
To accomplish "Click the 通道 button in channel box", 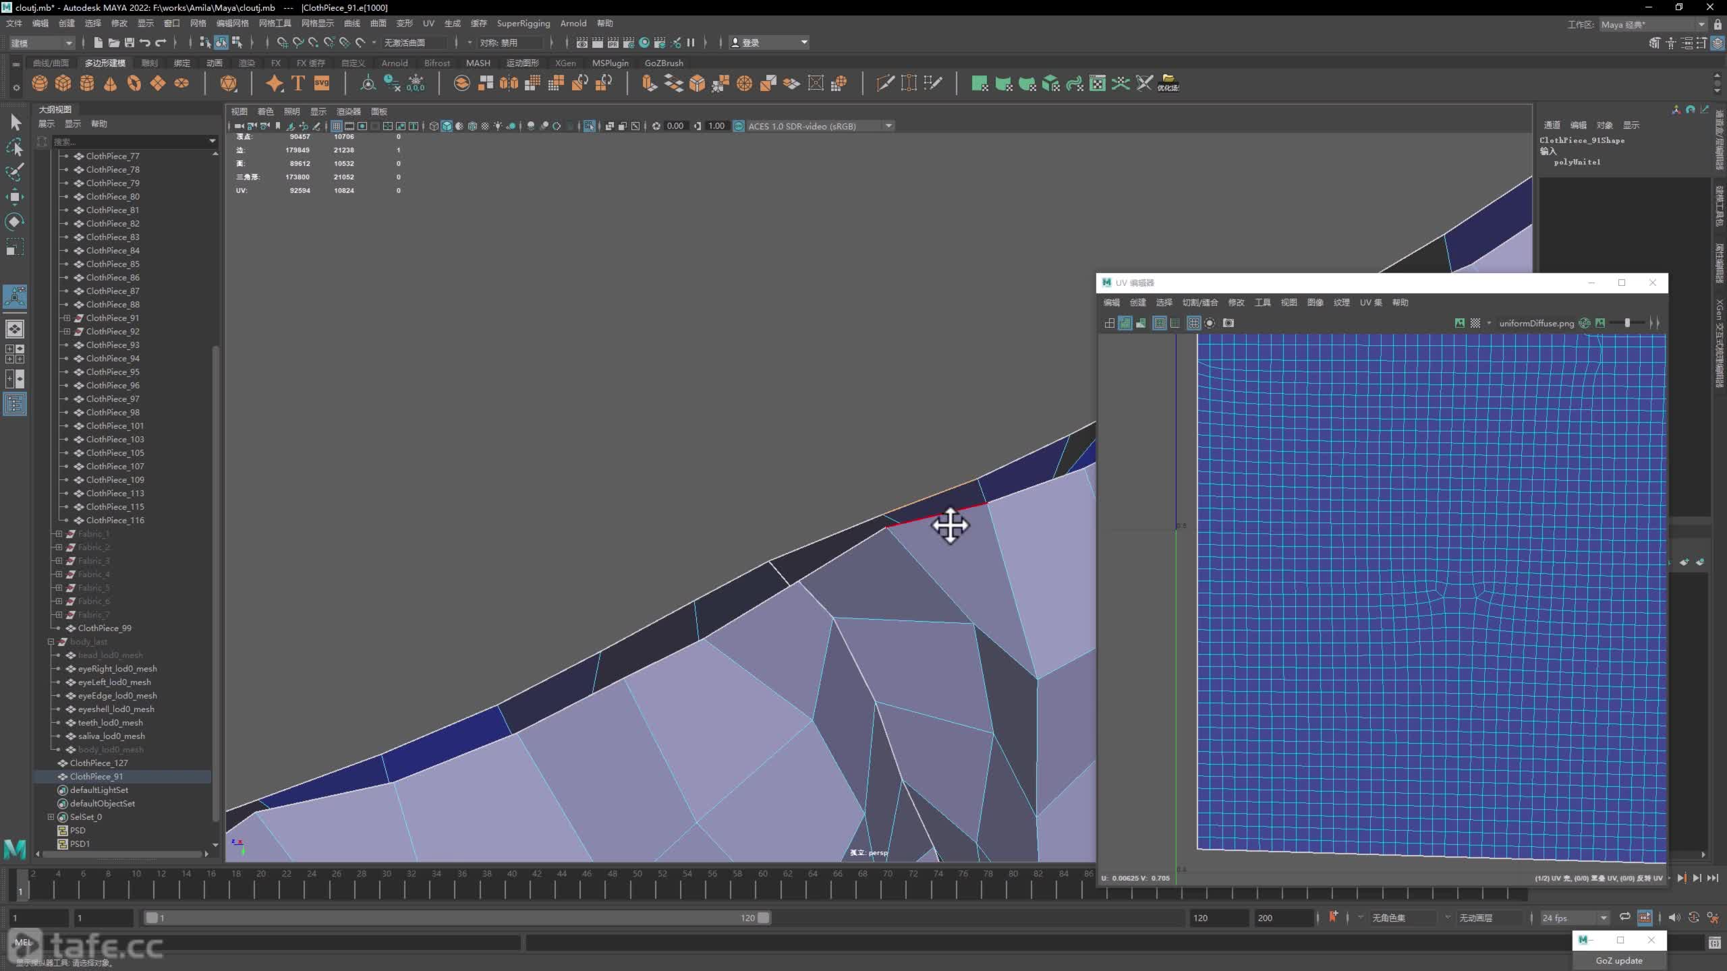I will tap(1552, 125).
